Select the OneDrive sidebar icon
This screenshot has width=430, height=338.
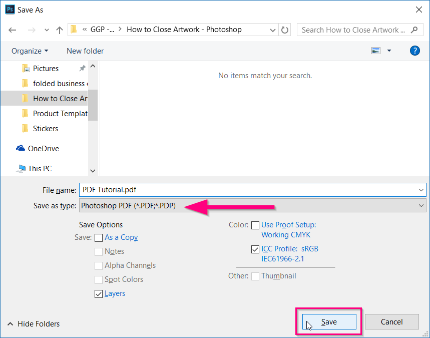click(20, 148)
